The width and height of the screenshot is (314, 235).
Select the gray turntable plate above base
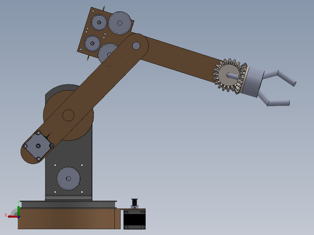point(68,204)
